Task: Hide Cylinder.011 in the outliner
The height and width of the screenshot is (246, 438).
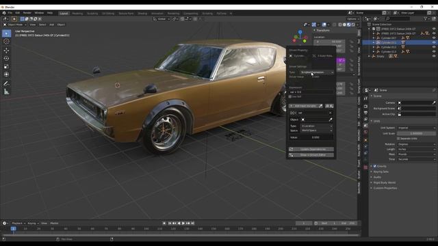Action: coord(434,42)
